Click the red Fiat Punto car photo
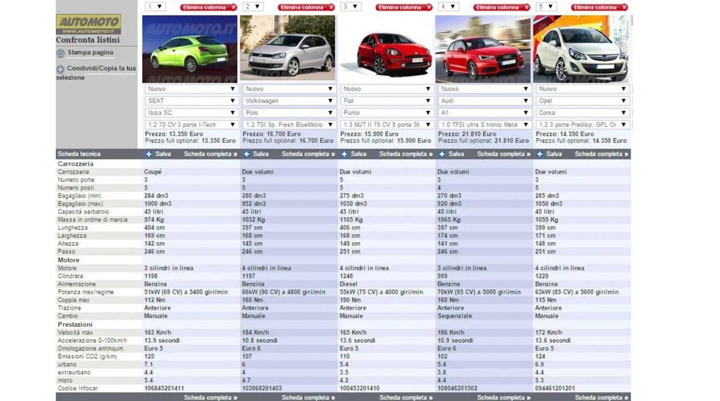 (386, 48)
